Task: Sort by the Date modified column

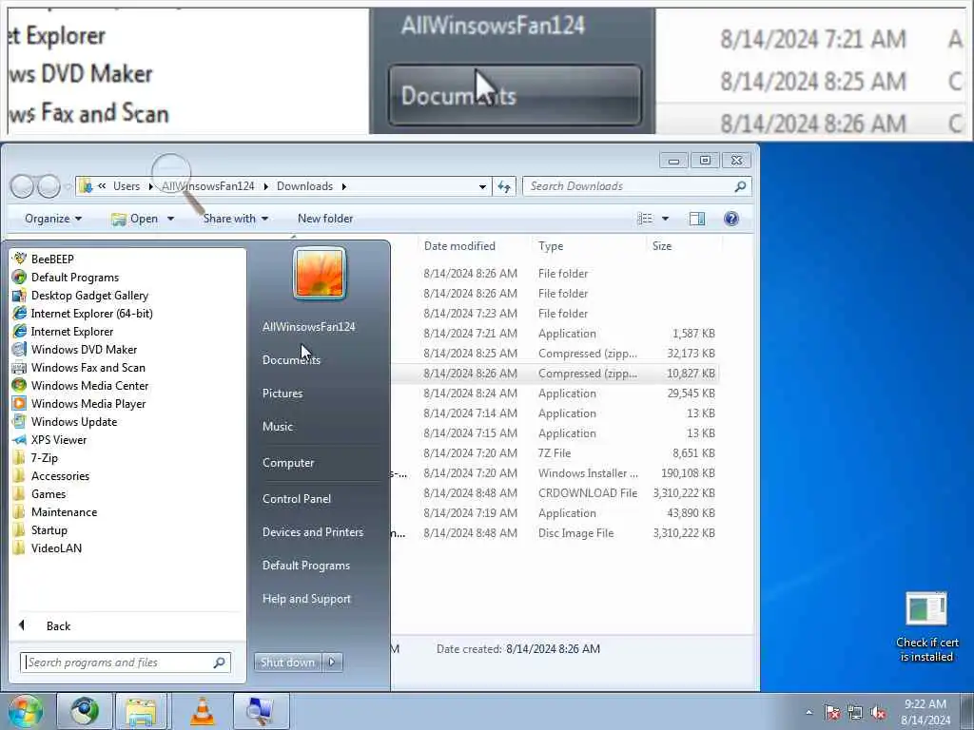Action: point(459,246)
